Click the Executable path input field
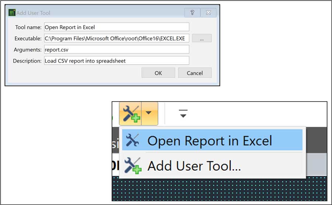The height and width of the screenshot is (205, 332). point(117,38)
